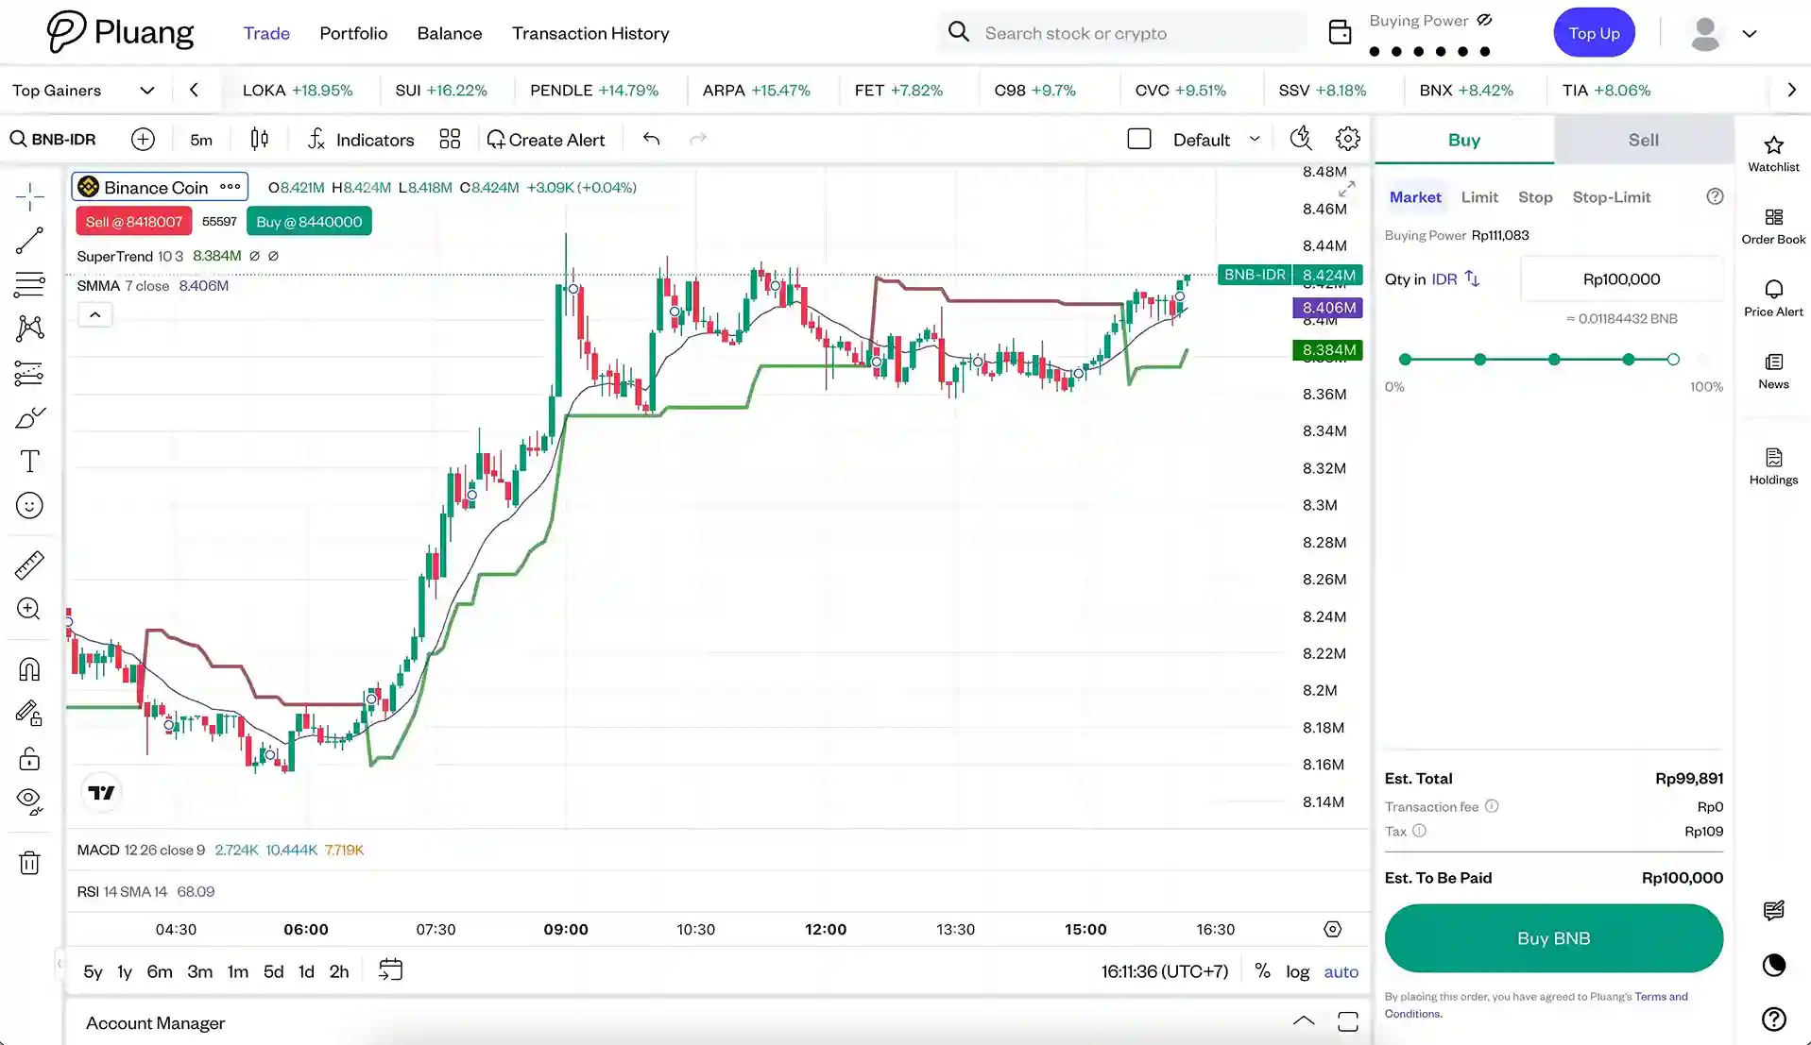
Task: Open the Fibonacci retracement tools
Action: [29, 284]
